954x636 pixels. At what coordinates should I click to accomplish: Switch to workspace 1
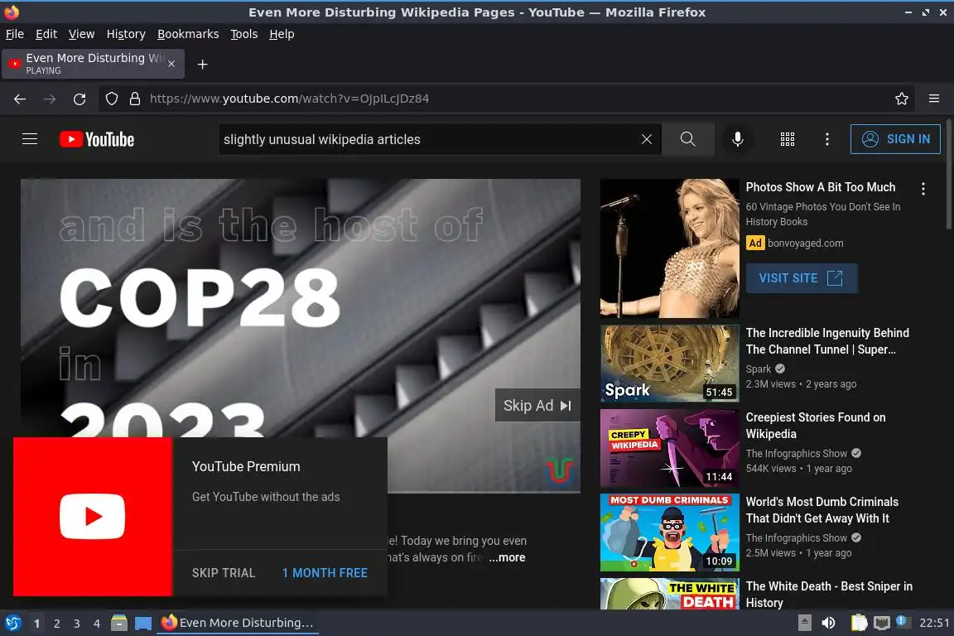coord(37,624)
